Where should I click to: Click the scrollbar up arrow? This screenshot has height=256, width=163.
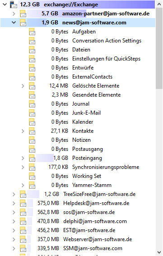pos(159,4)
